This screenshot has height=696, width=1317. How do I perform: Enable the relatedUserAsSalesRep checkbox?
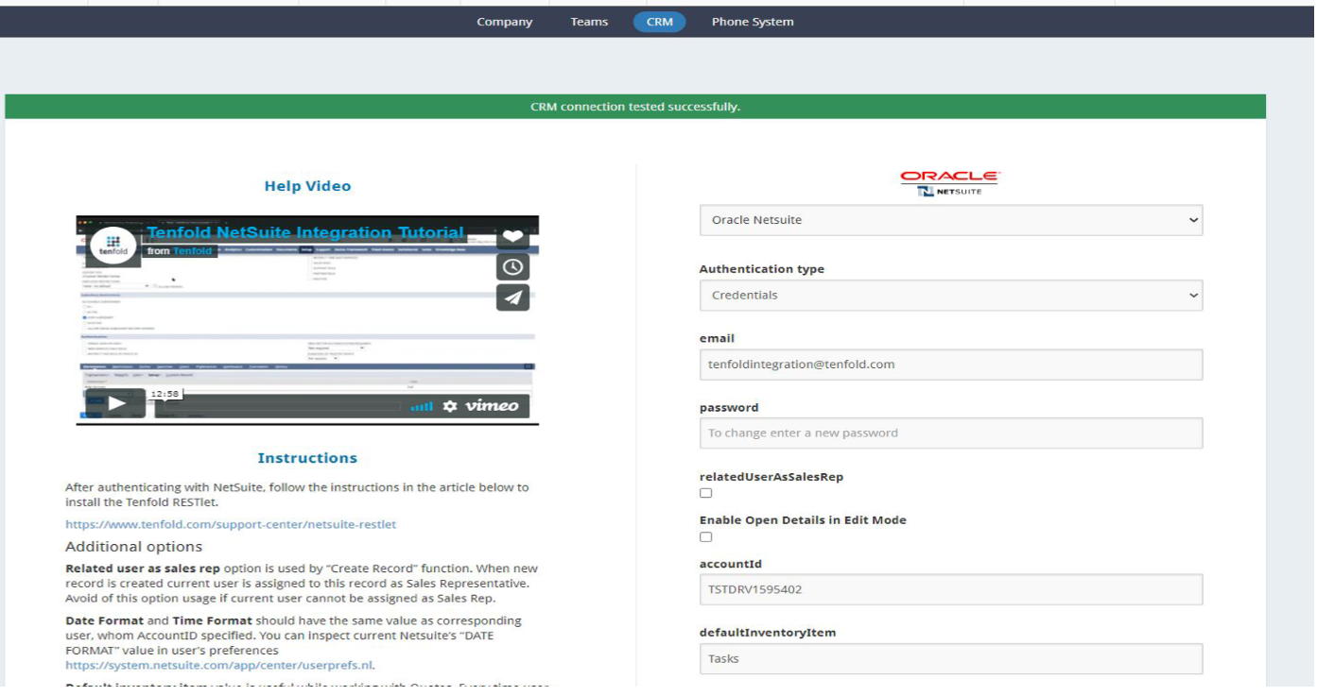click(x=704, y=492)
